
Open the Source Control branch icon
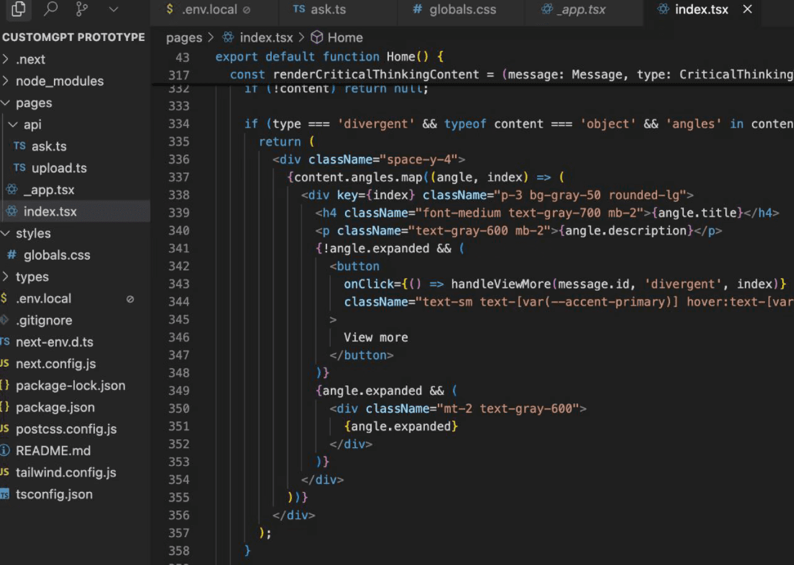pyautogui.click(x=81, y=9)
